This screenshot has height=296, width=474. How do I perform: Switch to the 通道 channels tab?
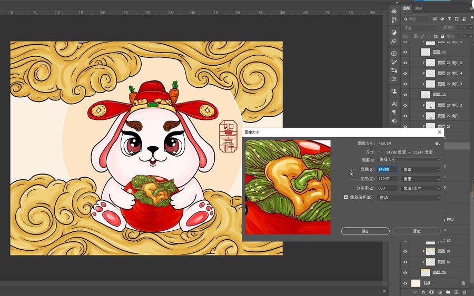click(418, 8)
